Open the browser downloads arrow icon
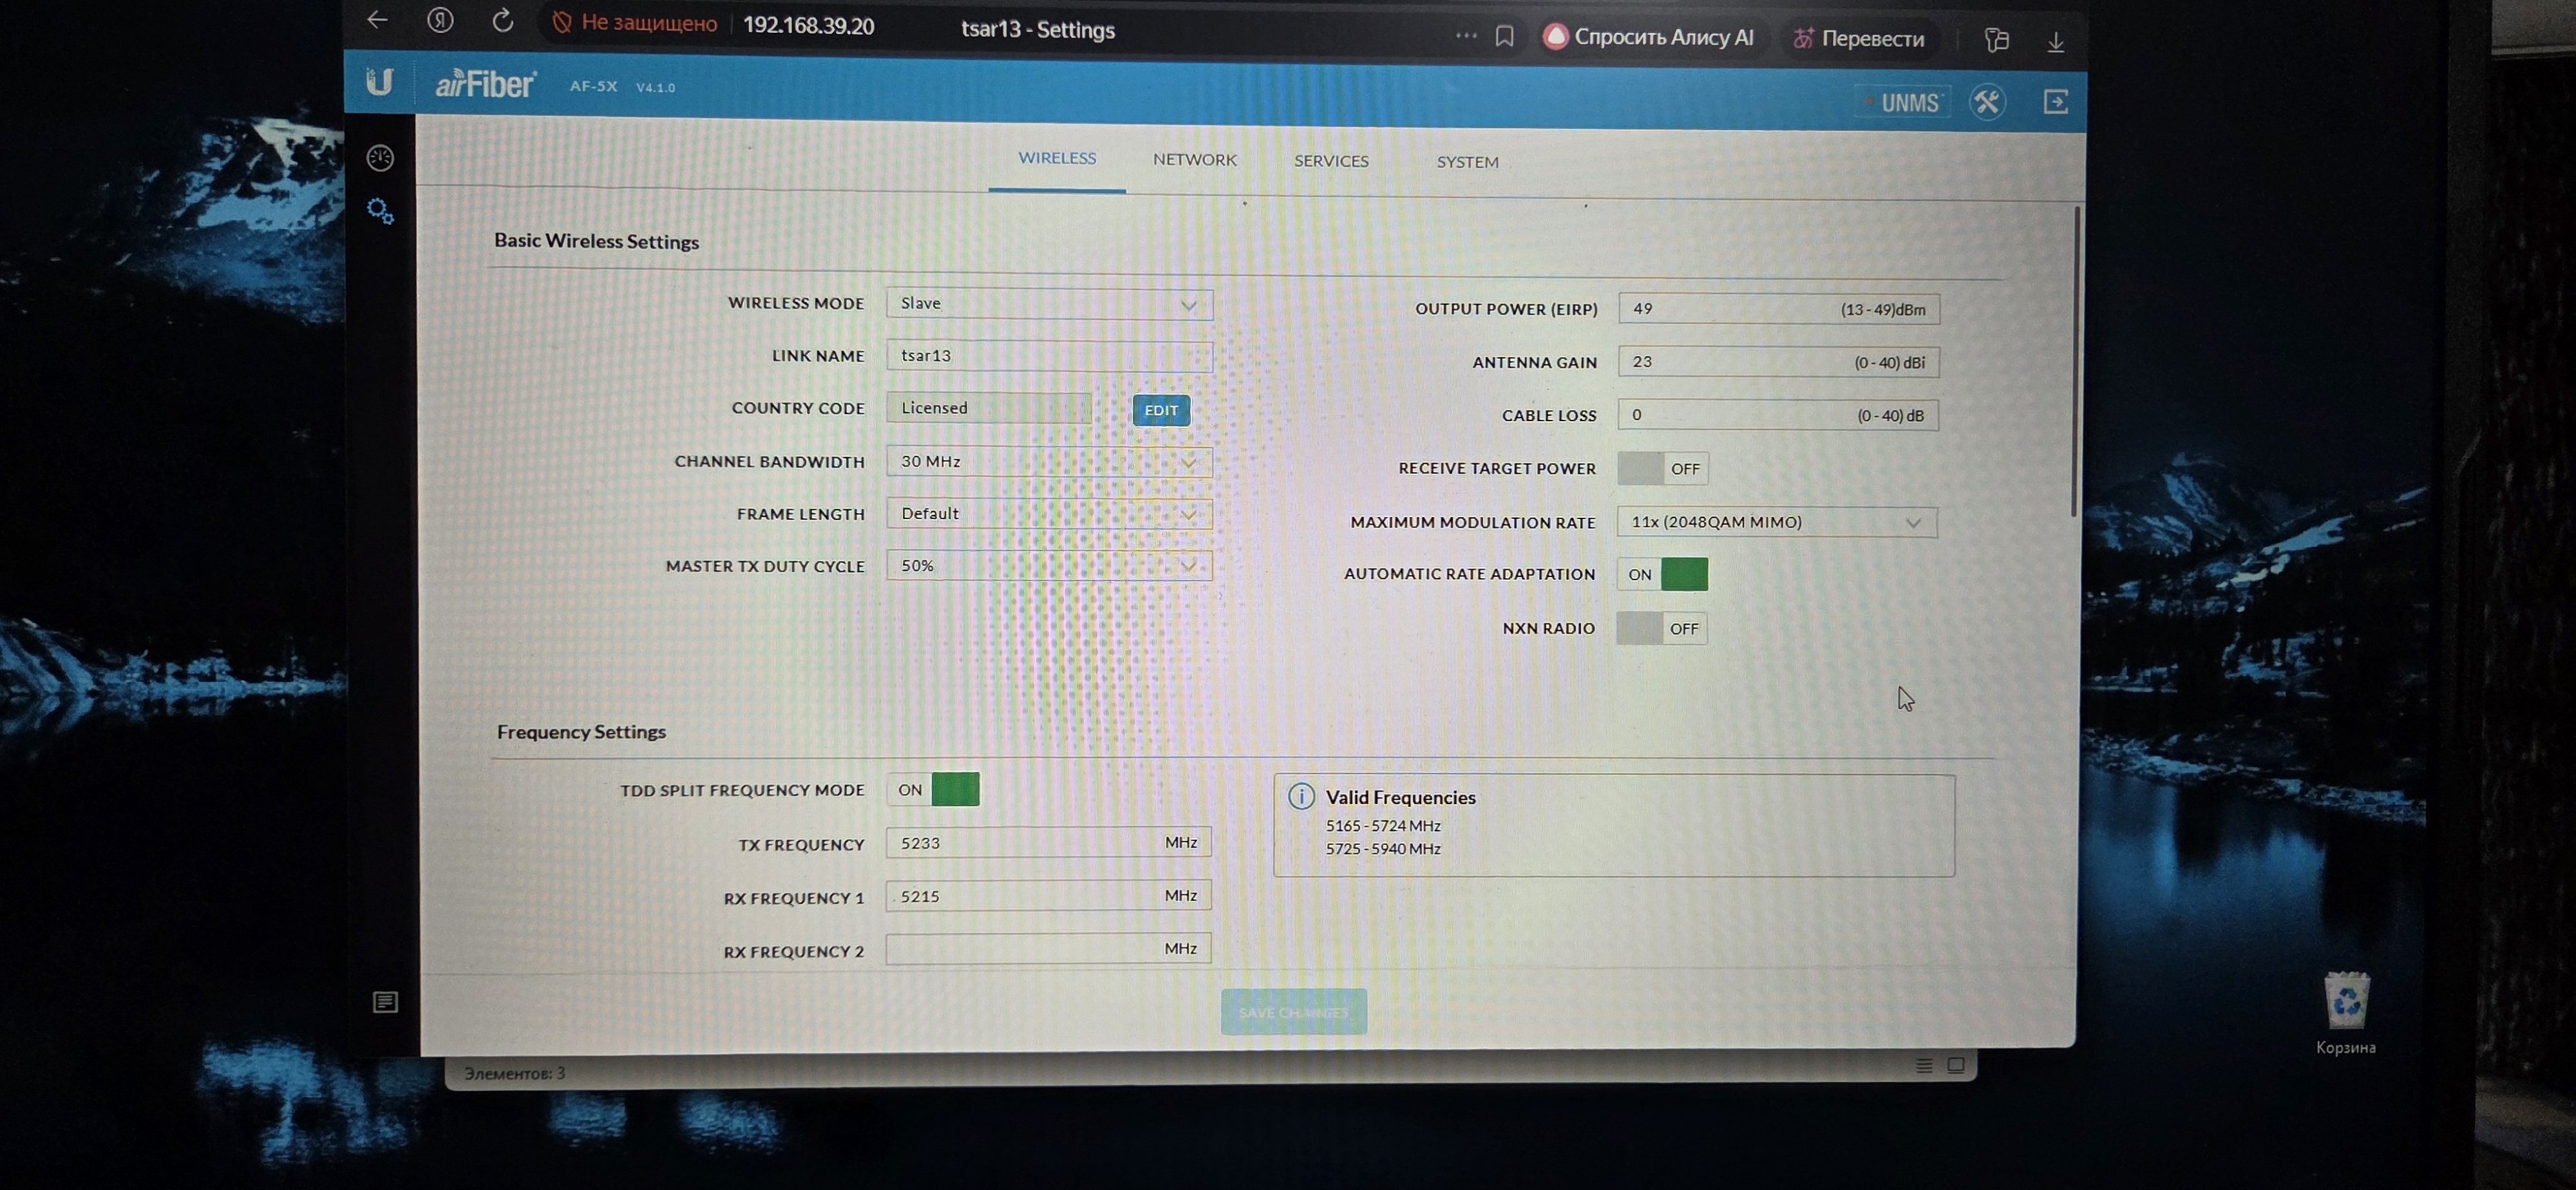 (x=2055, y=42)
